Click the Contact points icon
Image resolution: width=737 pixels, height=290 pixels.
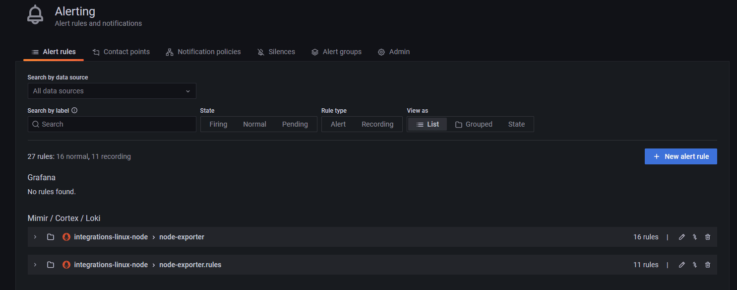tap(96, 52)
